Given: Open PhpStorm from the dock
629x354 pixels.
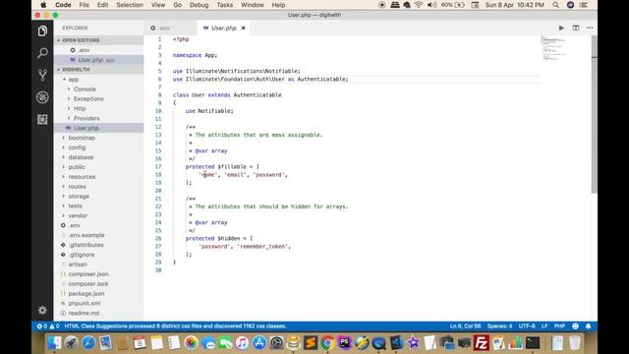Looking at the screenshot, I should [345, 343].
